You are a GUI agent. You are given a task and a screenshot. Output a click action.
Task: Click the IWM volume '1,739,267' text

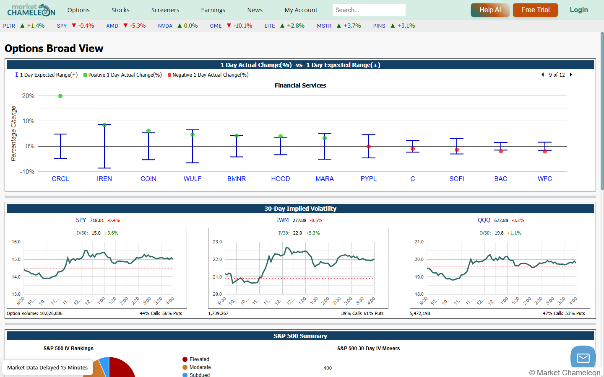click(219, 313)
